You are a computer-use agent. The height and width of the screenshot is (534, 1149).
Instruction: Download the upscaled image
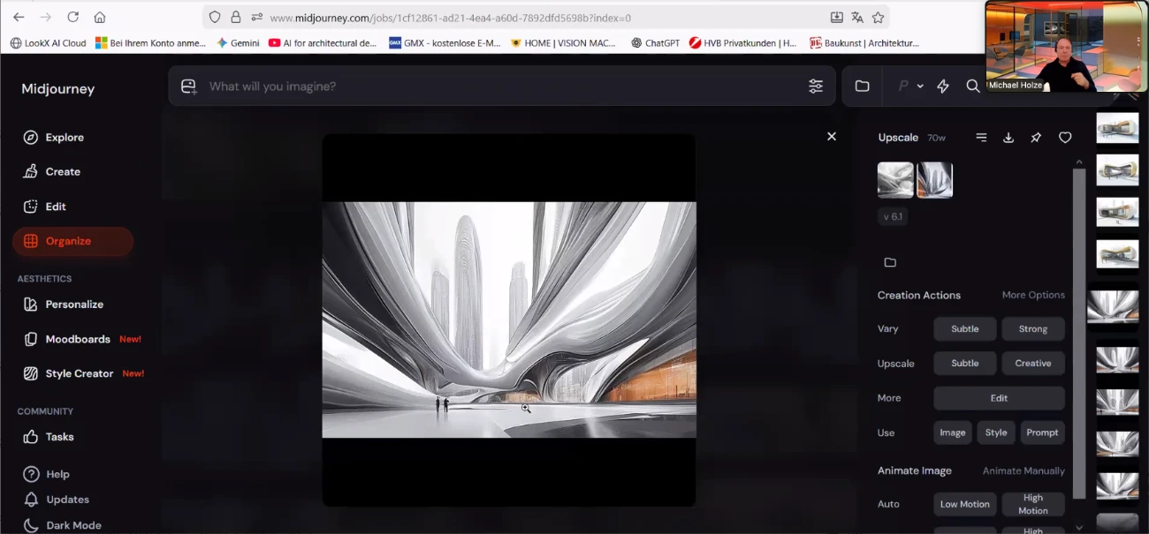click(1008, 138)
